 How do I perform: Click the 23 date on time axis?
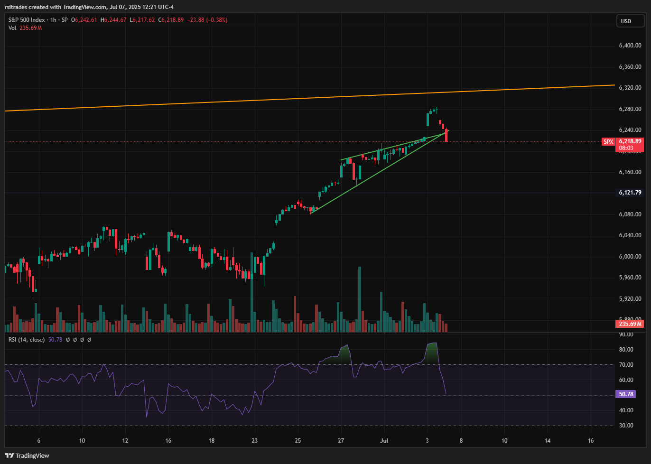[255, 441]
